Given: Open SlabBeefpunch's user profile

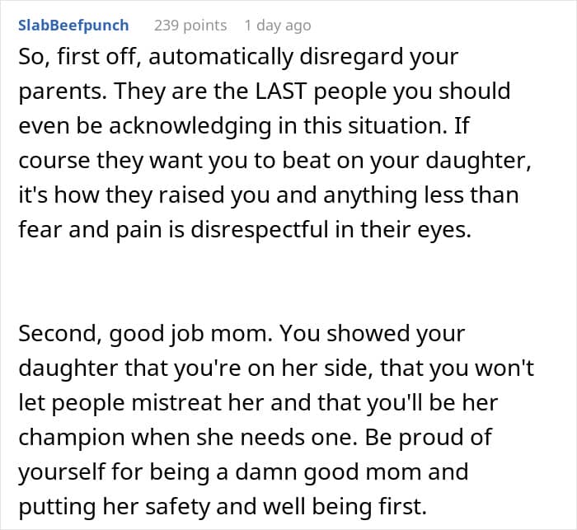Looking at the screenshot, I should 73,26.
